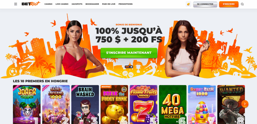Open the Brain Washed game thumbnail
257x124 pixels.
point(85,104)
